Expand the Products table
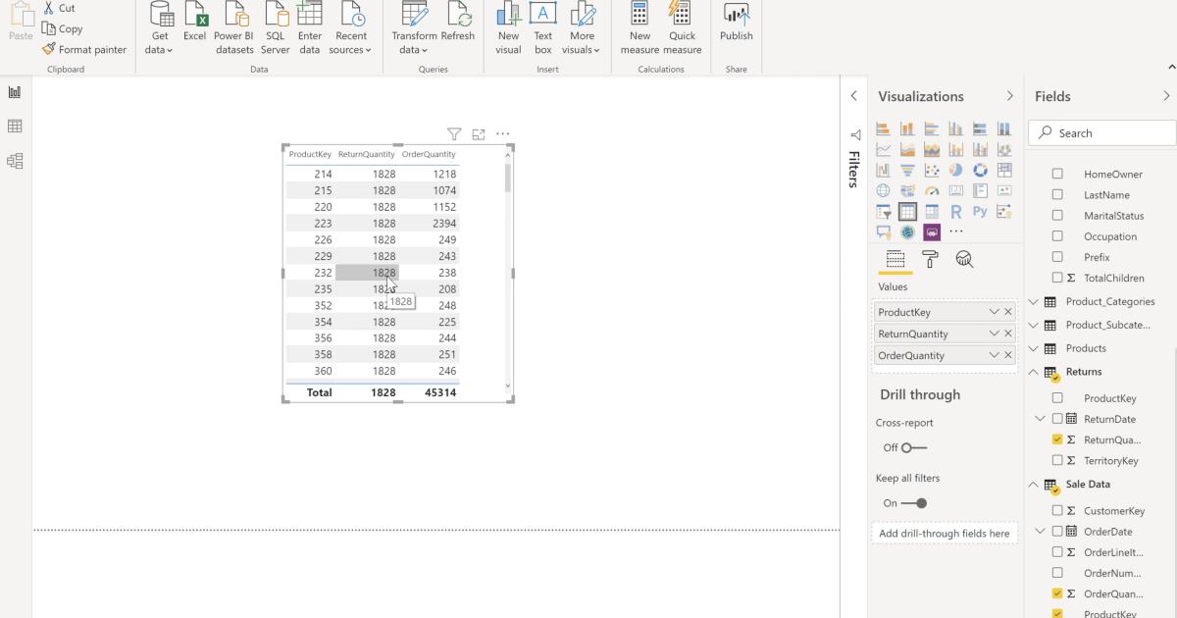The image size is (1177, 618). click(x=1033, y=347)
